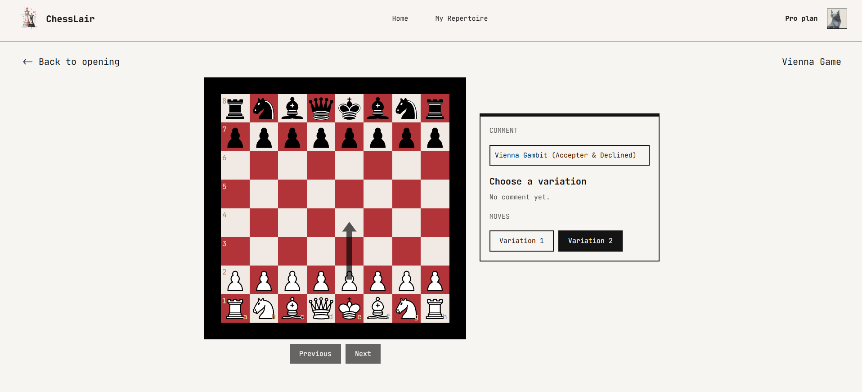Select the black pawn on d7
This screenshot has width=862, height=392.
[x=321, y=138]
